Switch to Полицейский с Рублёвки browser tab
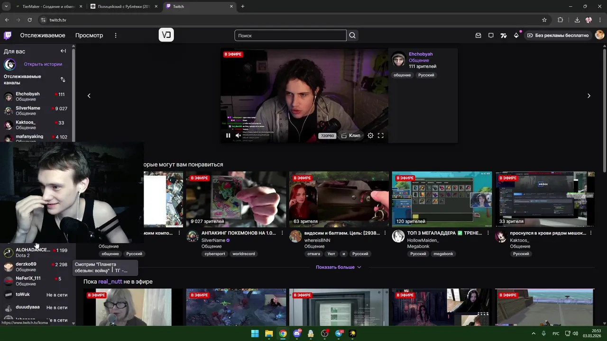 [124, 7]
